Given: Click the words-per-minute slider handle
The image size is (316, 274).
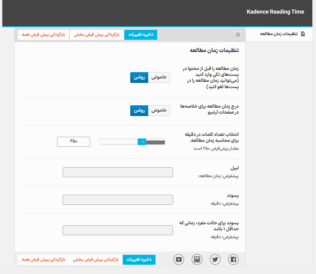Looking at the screenshot, I should pos(142,141).
